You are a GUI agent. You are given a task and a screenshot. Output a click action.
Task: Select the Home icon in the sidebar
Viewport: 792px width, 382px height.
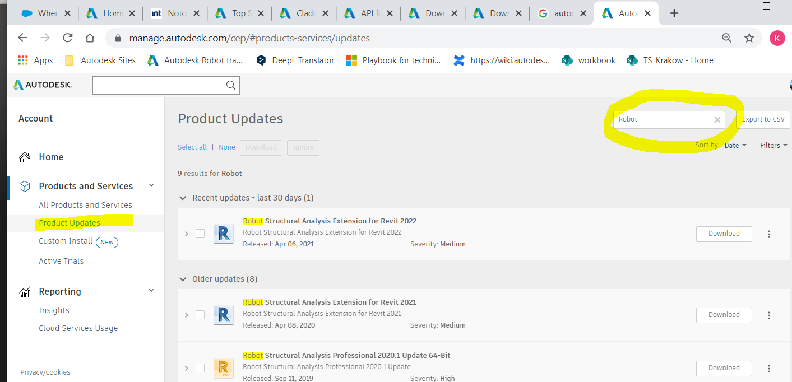(25, 157)
